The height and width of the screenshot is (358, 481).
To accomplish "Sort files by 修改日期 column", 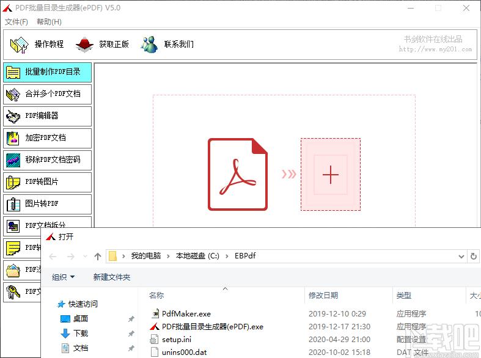I will (323, 296).
